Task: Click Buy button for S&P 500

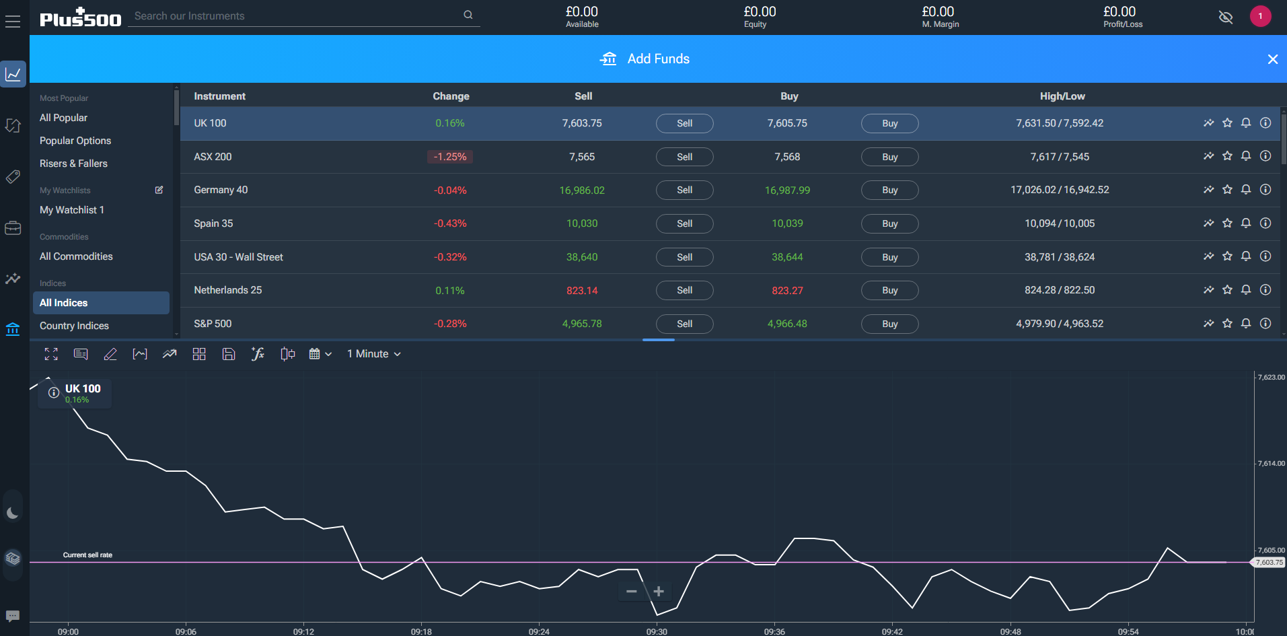Action: (x=889, y=324)
